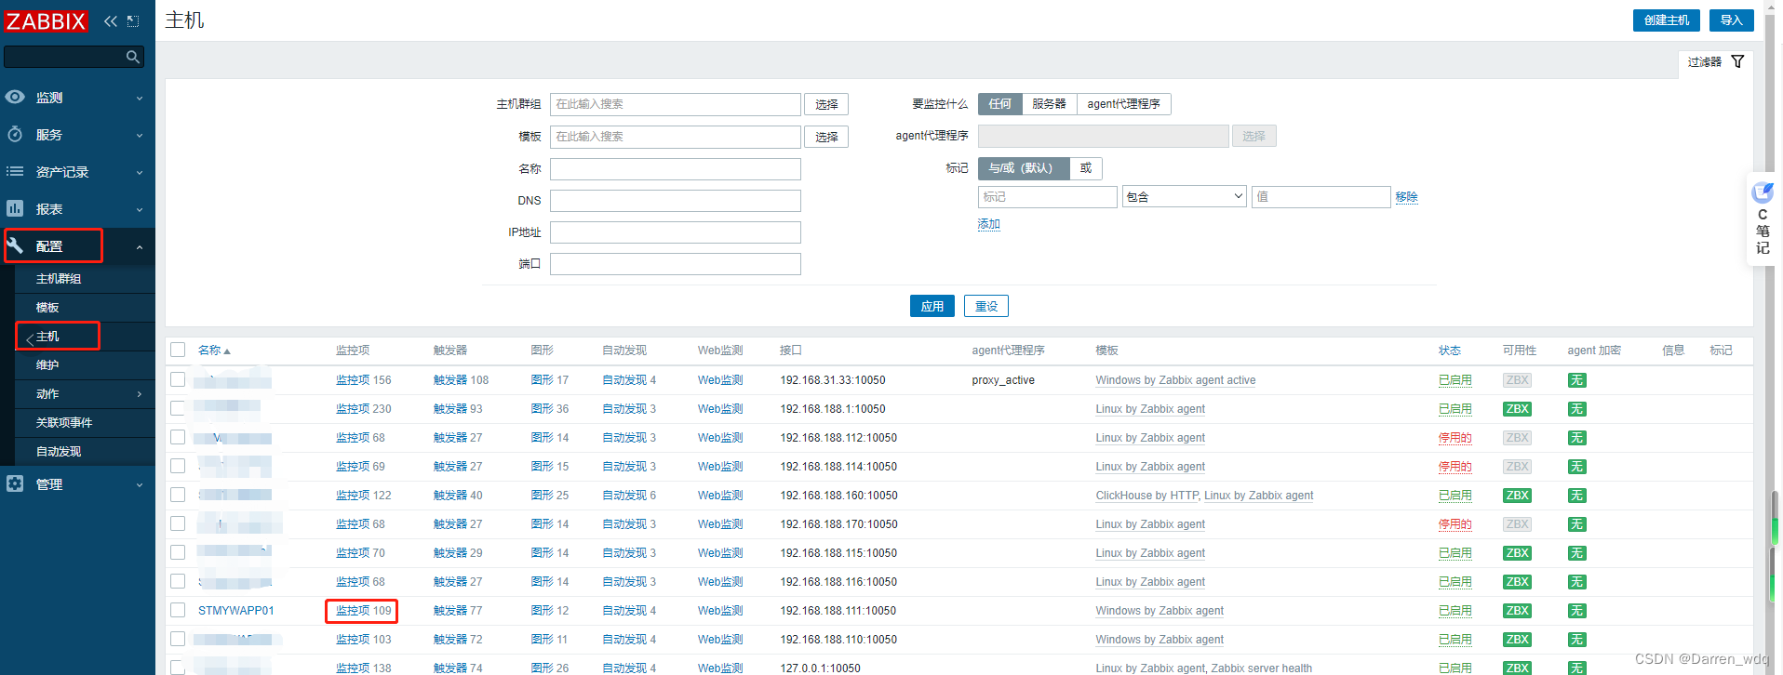Click 选择 next to 模板 field

826,137
